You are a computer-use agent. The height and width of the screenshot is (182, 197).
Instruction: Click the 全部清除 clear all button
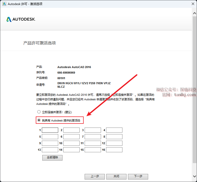[52, 158]
